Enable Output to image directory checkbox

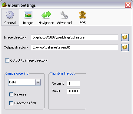click(x=7, y=60)
